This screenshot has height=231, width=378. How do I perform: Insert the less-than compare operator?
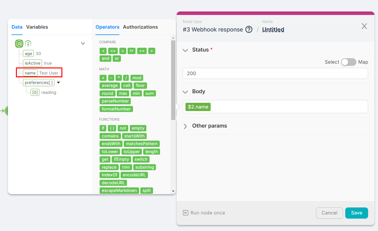pyautogui.click(x=103, y=51)
